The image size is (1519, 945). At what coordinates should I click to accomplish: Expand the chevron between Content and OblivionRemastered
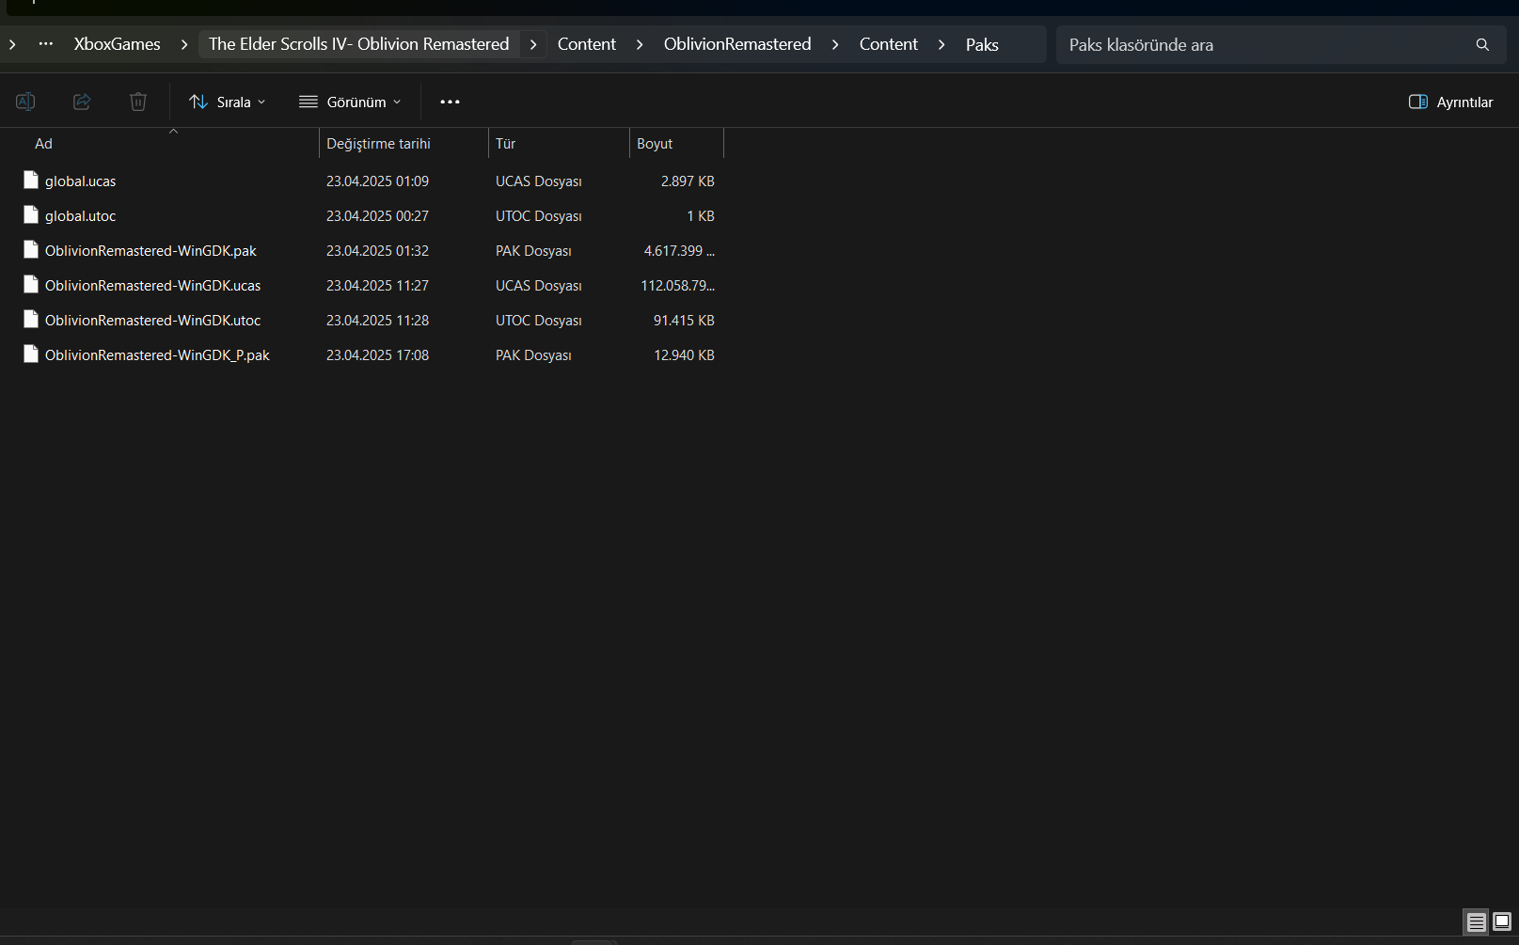coord(640,44)
